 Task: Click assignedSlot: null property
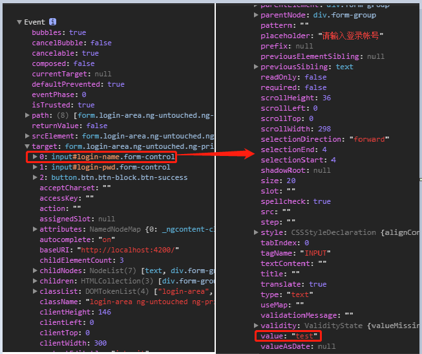coord(78,219)
